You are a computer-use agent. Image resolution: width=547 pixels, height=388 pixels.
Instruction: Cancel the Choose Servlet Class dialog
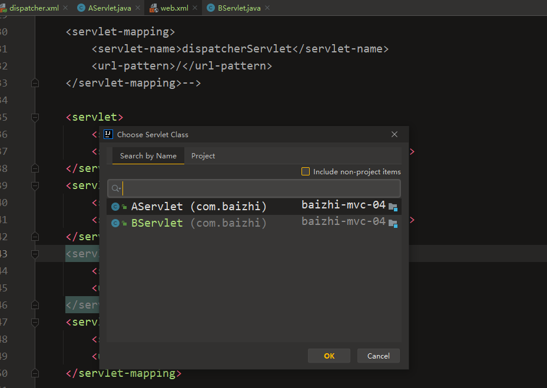click(x=379, y=356)
